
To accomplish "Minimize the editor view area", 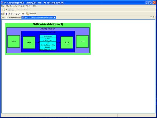I will click(151, 17).
